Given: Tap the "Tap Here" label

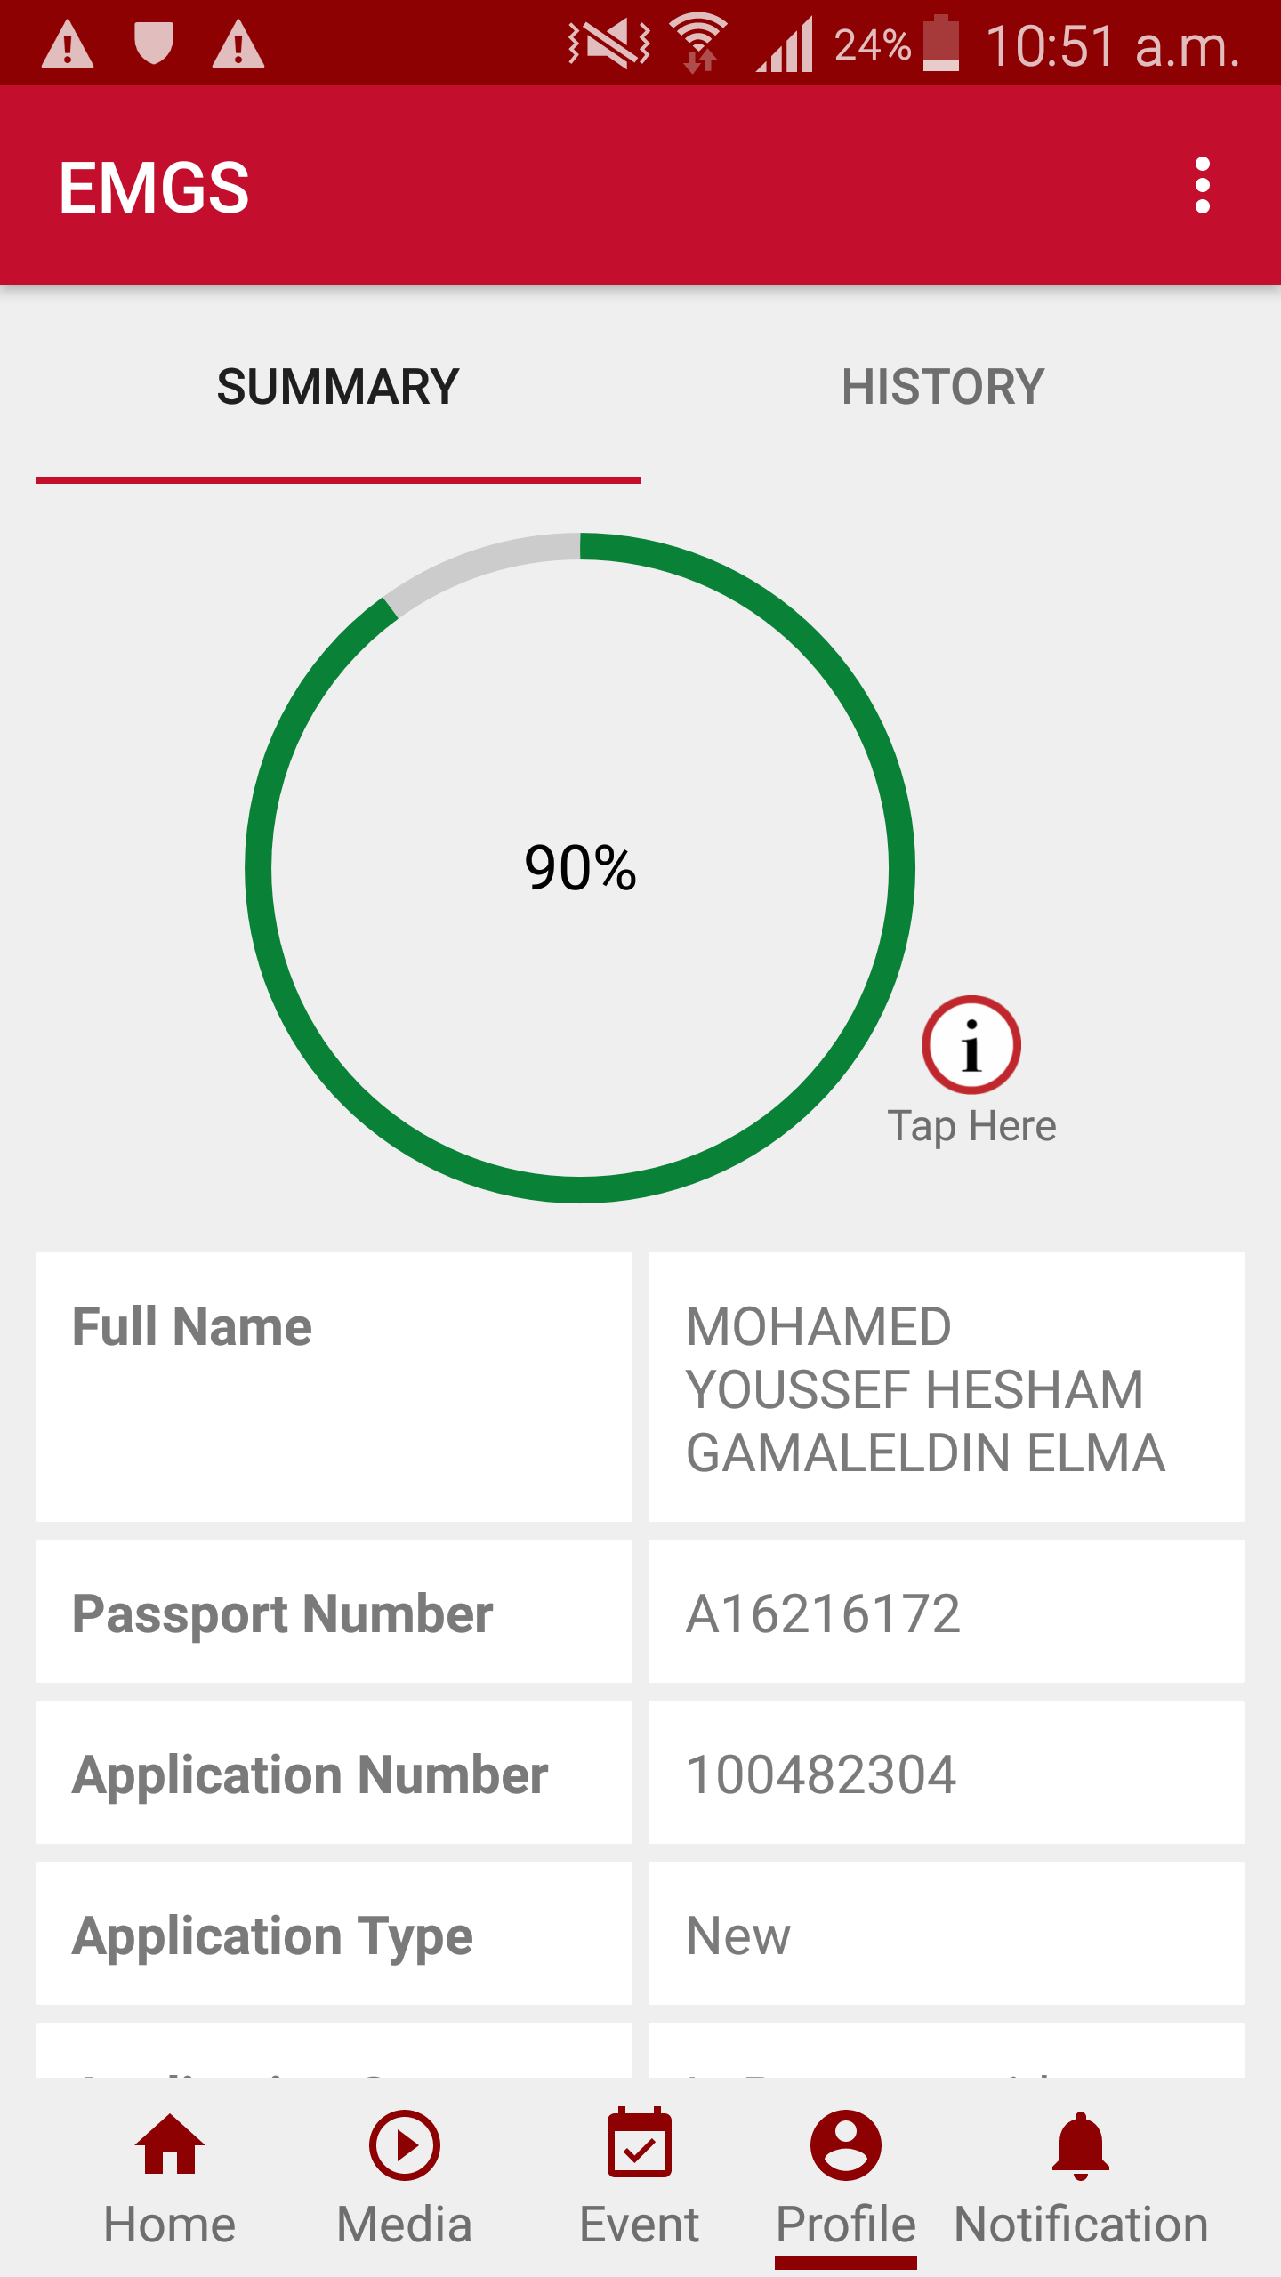Looking at the screenshot, I should (x=971, y=1126).
